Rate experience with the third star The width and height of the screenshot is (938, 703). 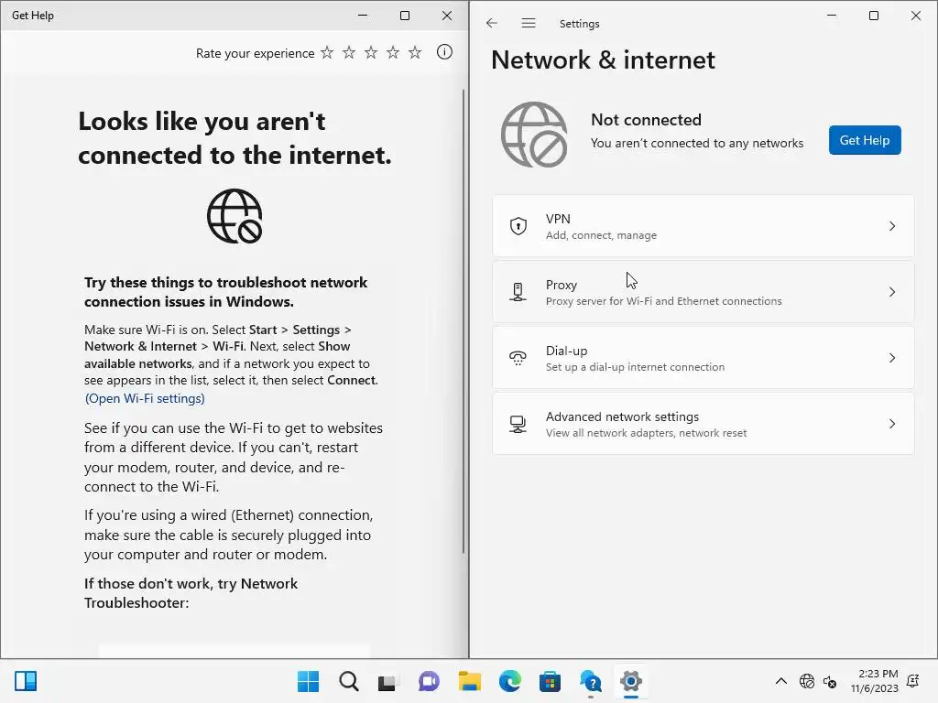371,52
